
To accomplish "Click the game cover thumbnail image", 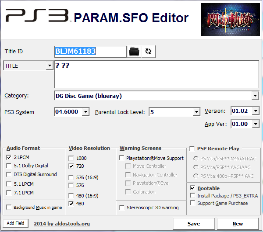I will tap(231, 20).
